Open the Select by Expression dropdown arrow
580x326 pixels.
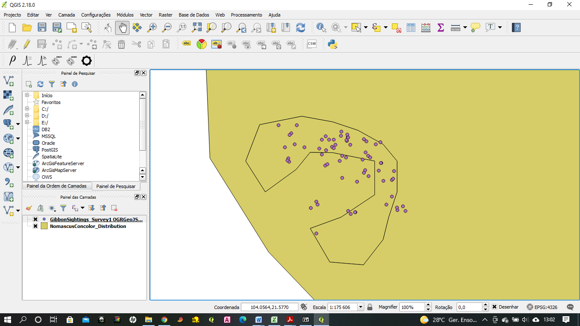pos(386,28)
